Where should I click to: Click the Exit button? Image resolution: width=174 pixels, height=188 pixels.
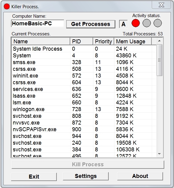point(34,177)
